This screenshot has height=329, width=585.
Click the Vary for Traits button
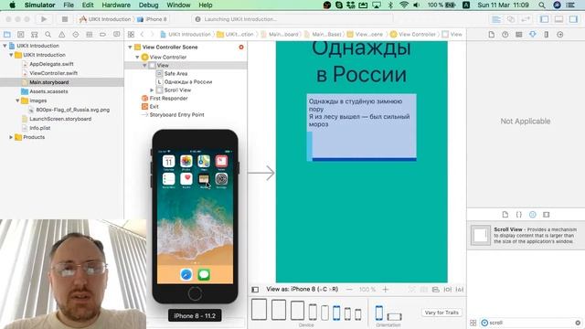[441, 313]
